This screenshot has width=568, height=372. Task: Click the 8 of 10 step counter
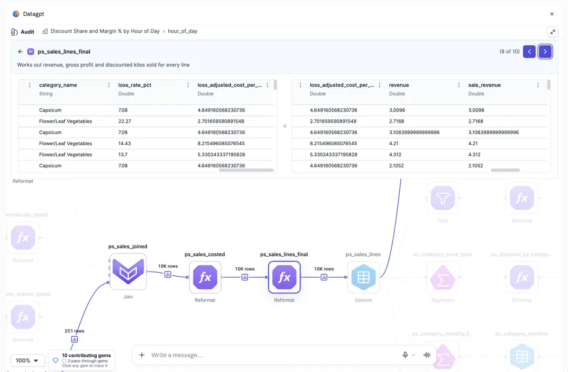pos(509,52)
